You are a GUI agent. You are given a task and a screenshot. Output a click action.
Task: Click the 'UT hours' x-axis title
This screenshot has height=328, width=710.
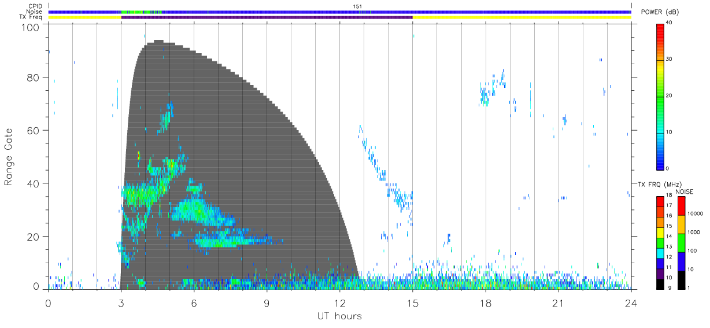click(x=339, y=316)
